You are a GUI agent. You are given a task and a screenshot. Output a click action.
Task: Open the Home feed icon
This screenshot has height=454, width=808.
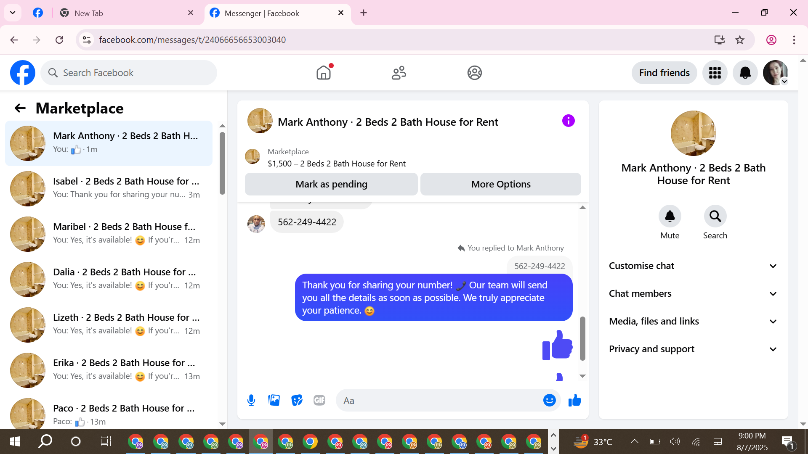(324, 73)
